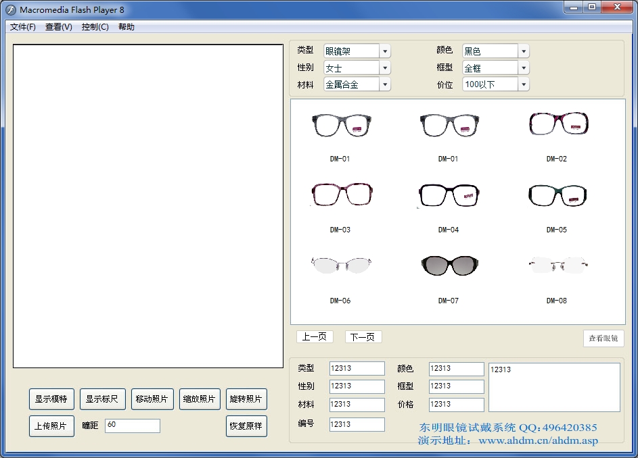Viewport: 638px width, 458px height.
Task: Click the 查看眼镜 button
Action: (x=603, y=338)
